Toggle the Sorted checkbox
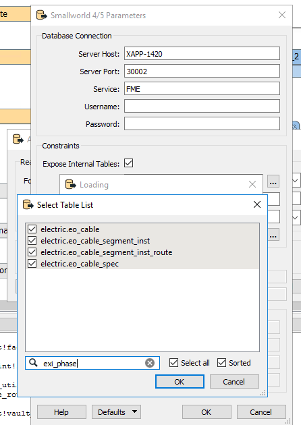The height and width of the screenshot is (425, 301). 221,363
